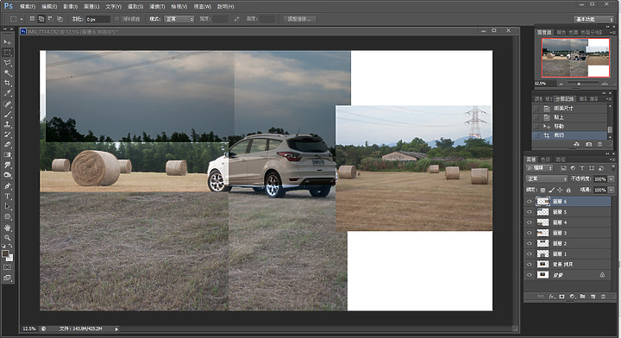Click the foreground color swatch
621x338 pixels.
(x=5, y=253)
